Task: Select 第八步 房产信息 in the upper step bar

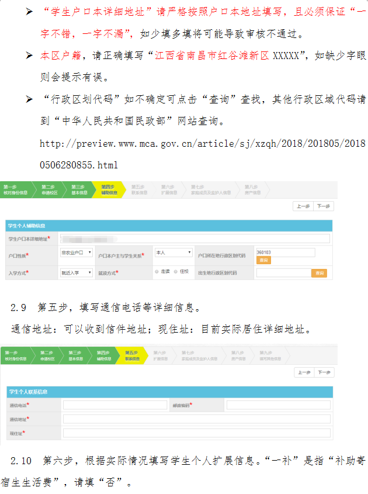Action: [x=252, y=190]
